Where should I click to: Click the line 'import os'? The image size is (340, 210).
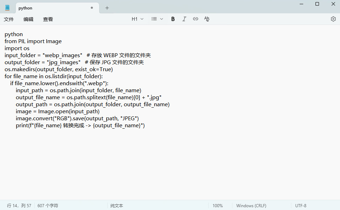tap(17, 48)
